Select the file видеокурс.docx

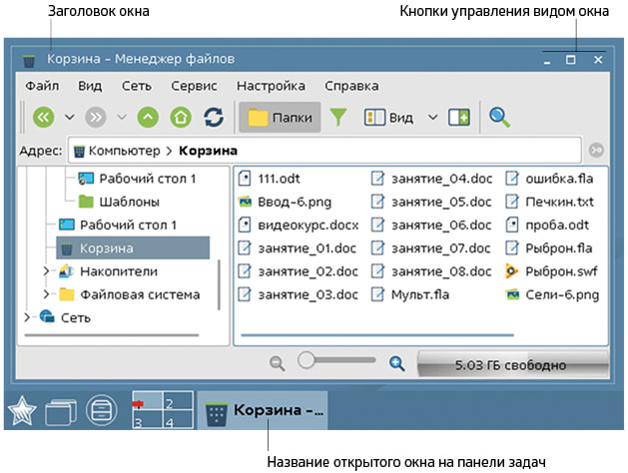[302, 225]
